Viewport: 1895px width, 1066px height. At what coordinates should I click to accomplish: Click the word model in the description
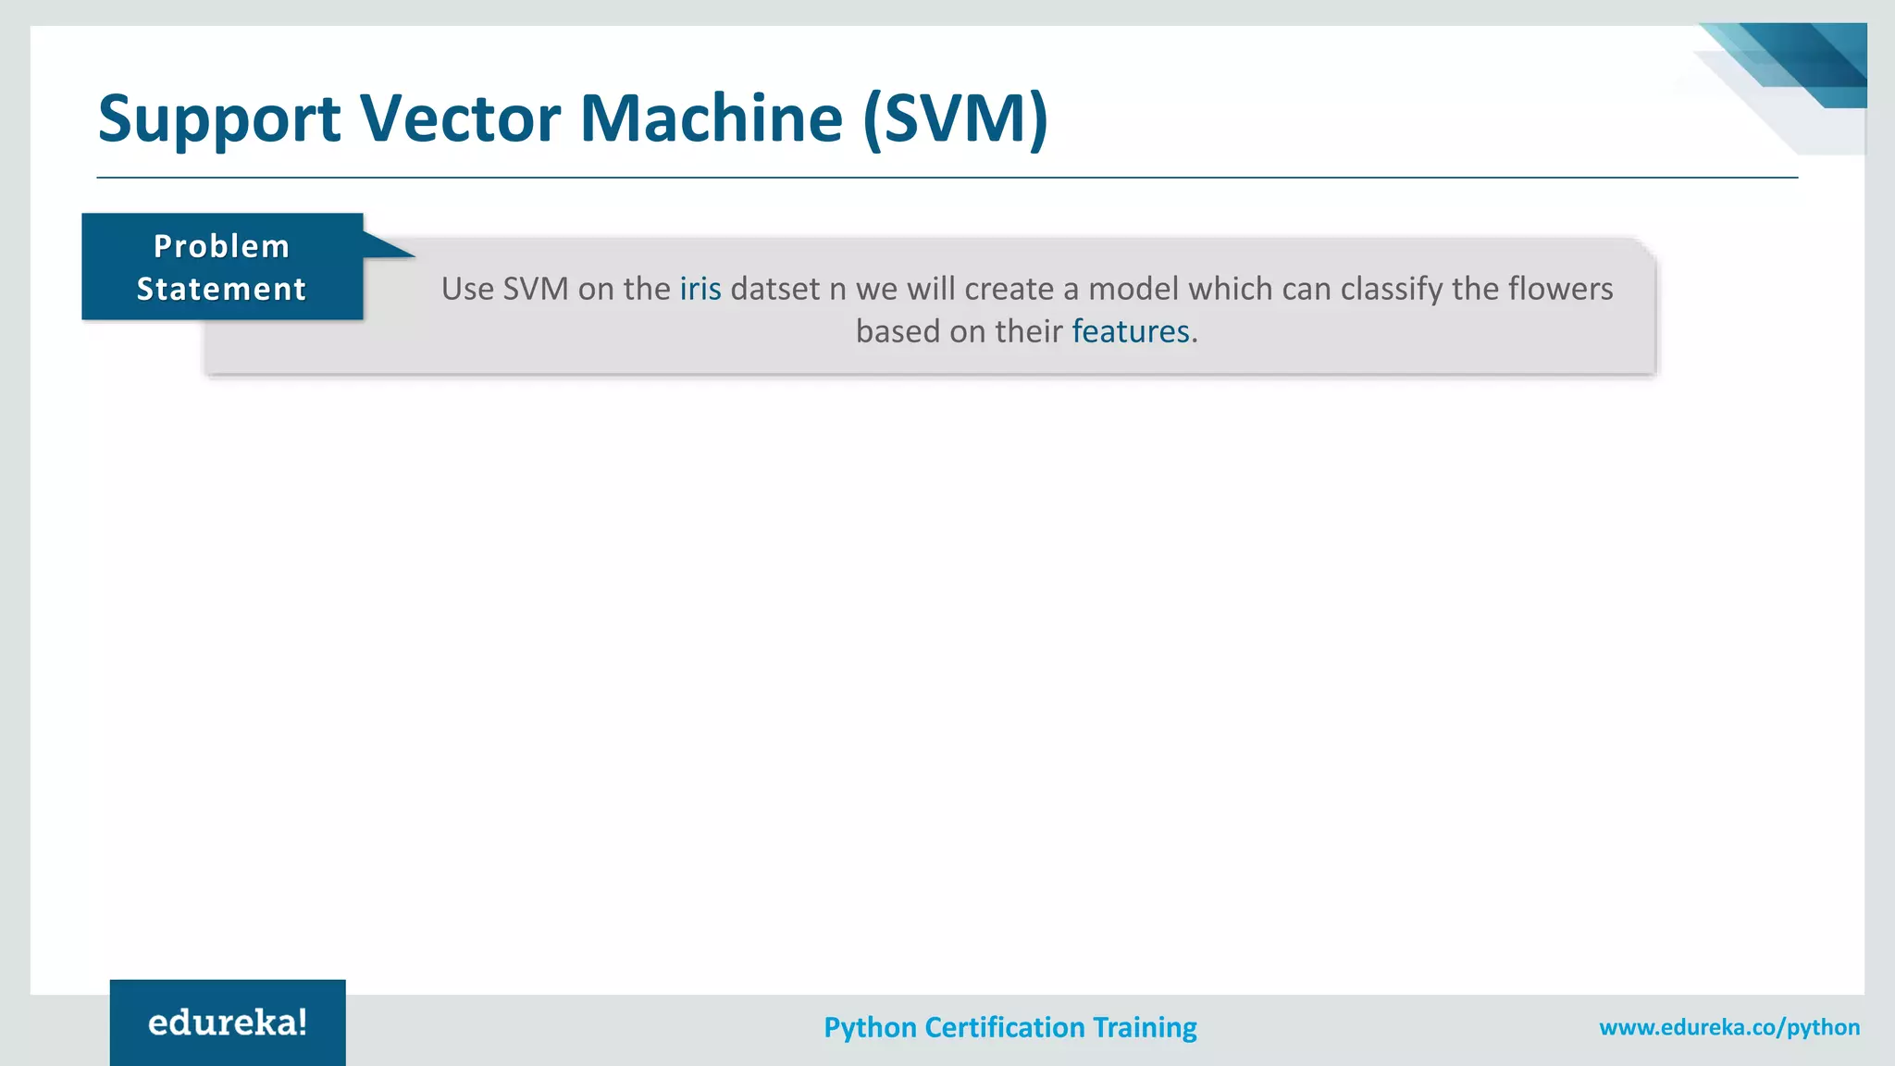point(1133,289)
